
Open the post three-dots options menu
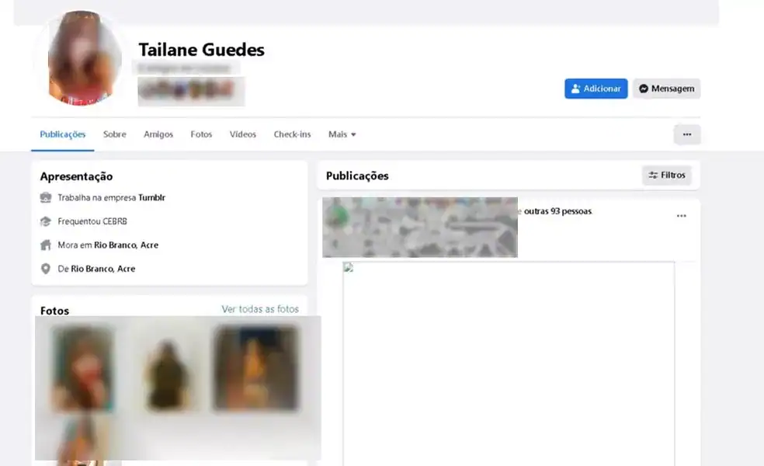tap(681, 216)
